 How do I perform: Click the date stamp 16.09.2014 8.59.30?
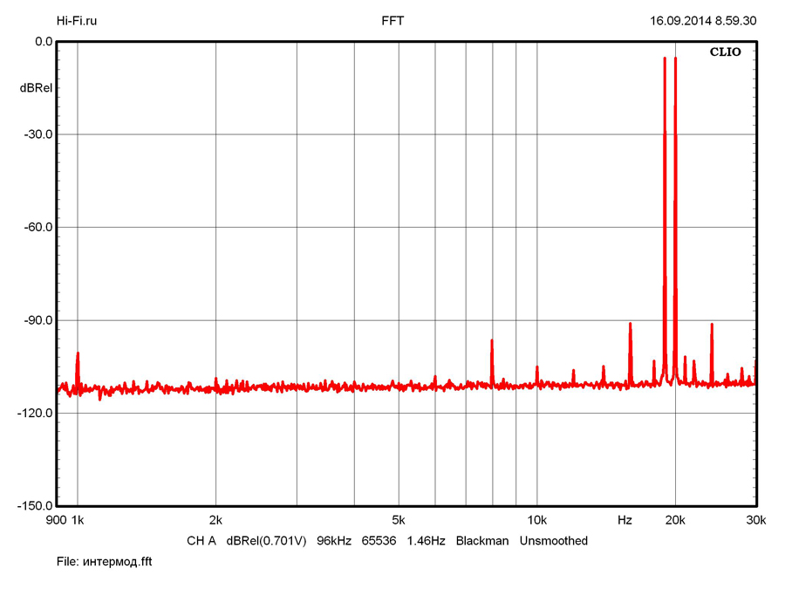pos(703,21)
